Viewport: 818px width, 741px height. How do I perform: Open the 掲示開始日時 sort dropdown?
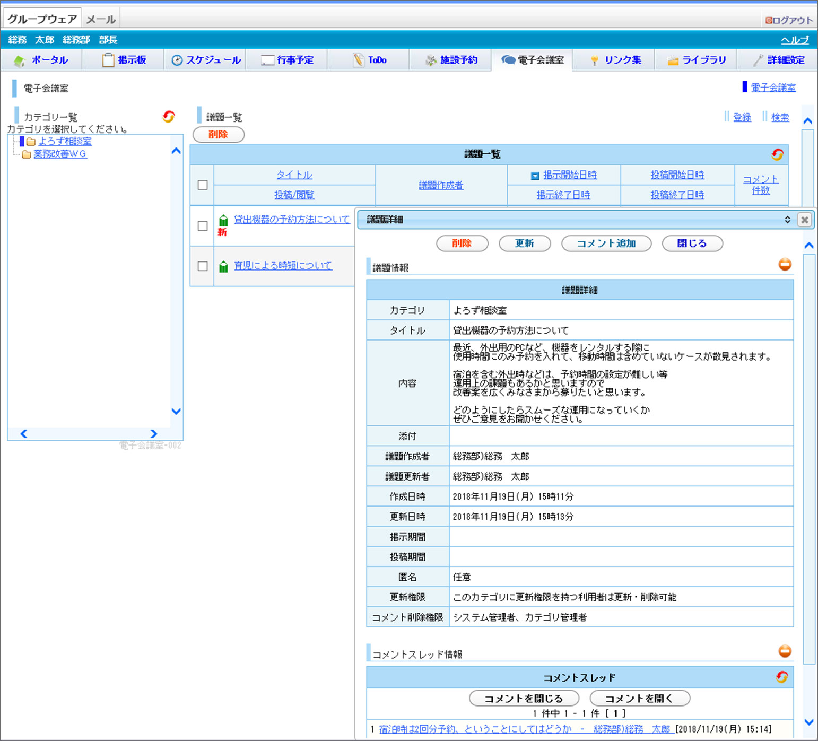click(536, 175)
